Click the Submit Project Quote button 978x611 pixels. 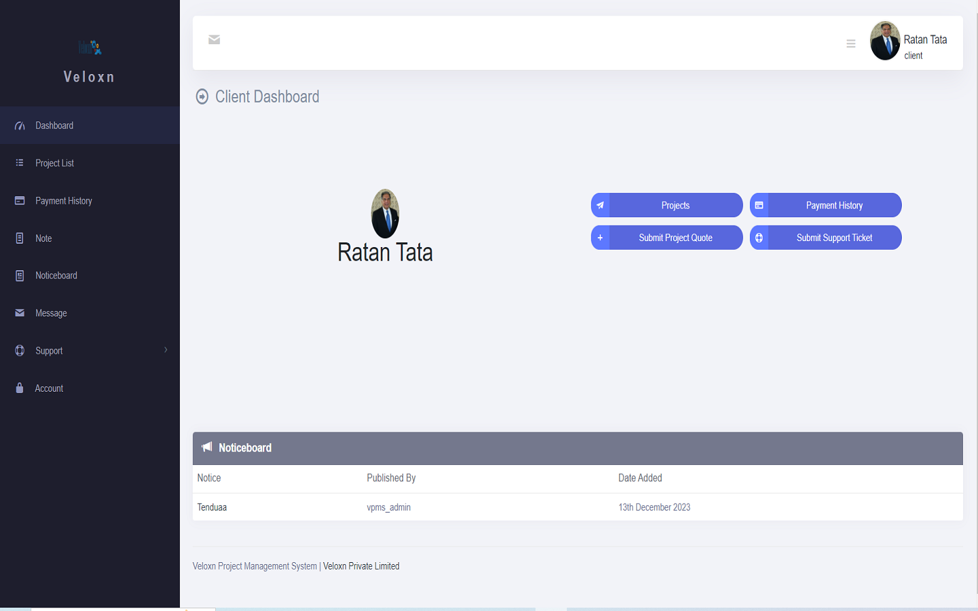(674, 238)
